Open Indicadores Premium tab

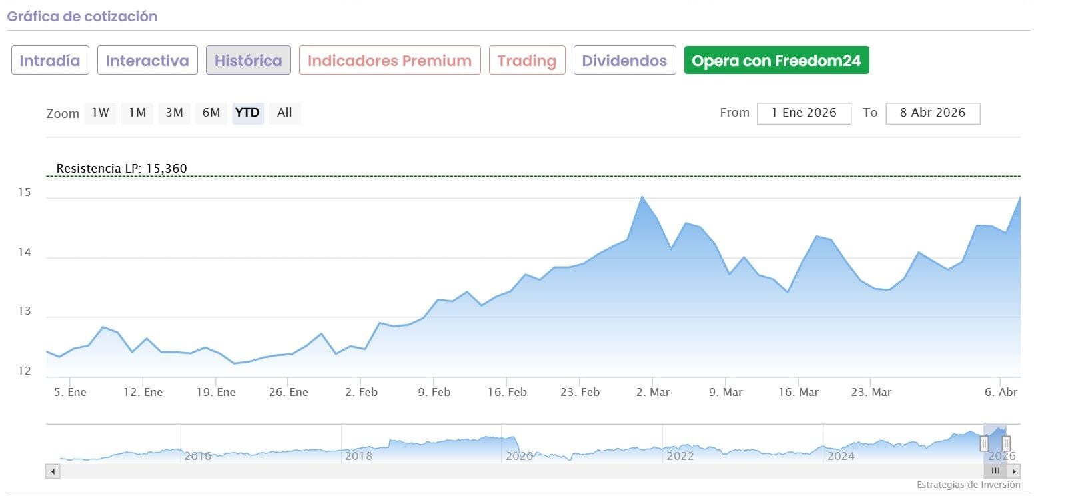(390, 61)
